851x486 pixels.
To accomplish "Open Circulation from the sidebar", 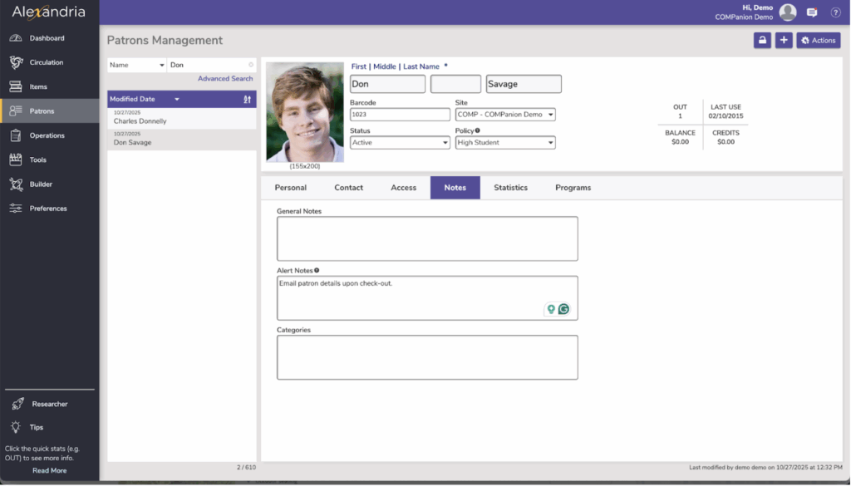I will pyautogui.click(x=47, y=62).
